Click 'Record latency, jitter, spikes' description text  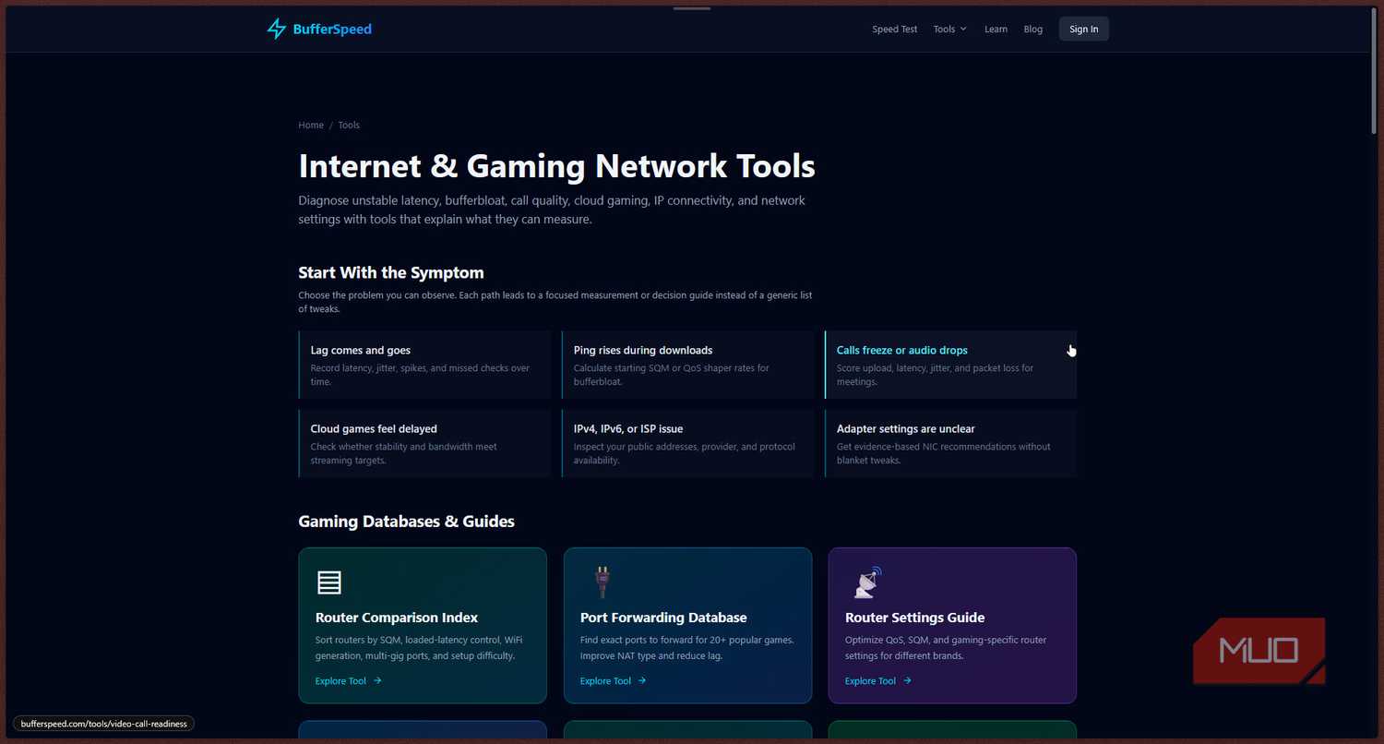[420, 375]
